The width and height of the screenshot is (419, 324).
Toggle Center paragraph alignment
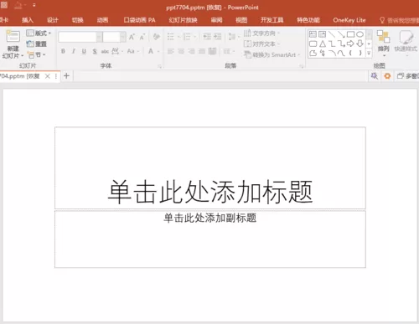tap(181, 51)
